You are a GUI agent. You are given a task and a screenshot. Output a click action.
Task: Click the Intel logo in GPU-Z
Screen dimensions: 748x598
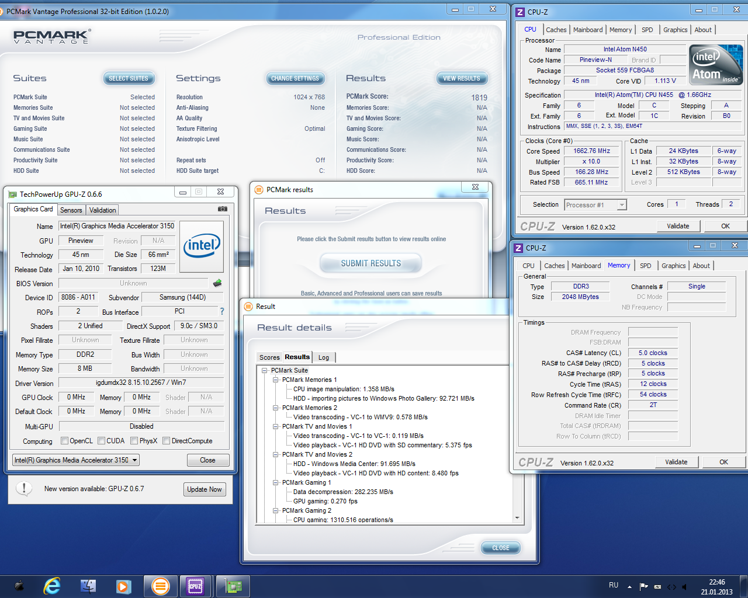point(202,246)
